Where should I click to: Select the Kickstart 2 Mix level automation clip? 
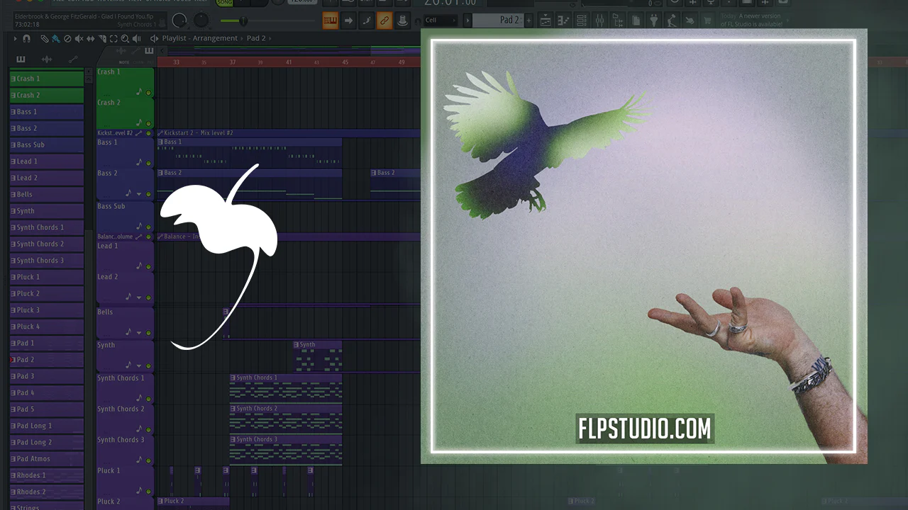[x=288, y=133]
